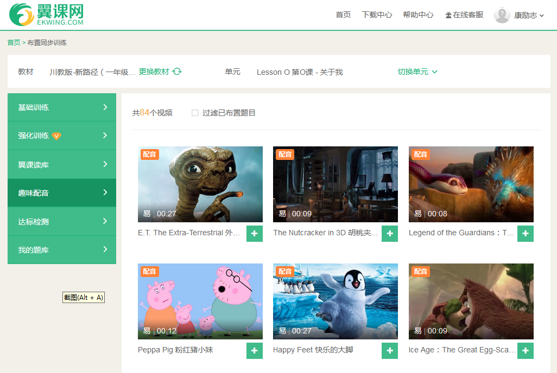Click the 配音 badge on Legend of the Guardians
The image size is (557, 373).
(421, 155)
